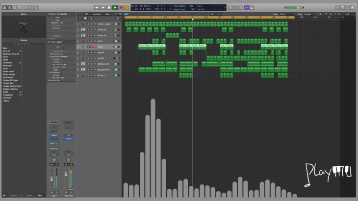The height and width of the screenshot is (201, 358).
Task: Toggle the purple Count-in button
Action: (247, 7)
